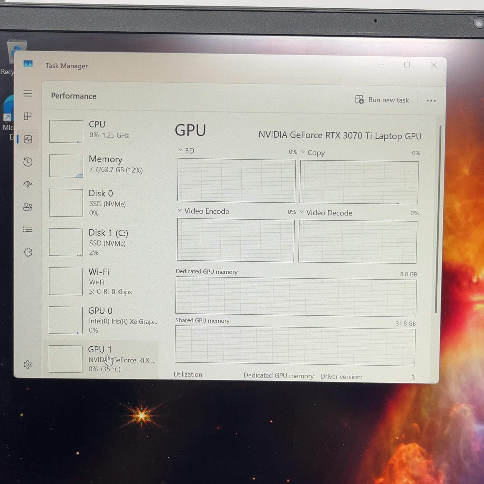Open the Details list icon

coord(28,229)
